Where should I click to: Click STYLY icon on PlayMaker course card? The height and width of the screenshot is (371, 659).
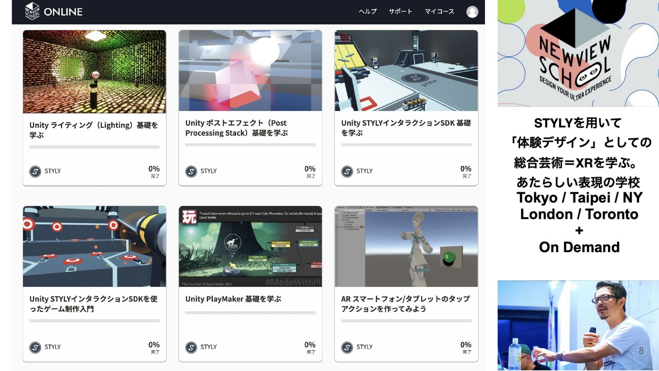191,347
